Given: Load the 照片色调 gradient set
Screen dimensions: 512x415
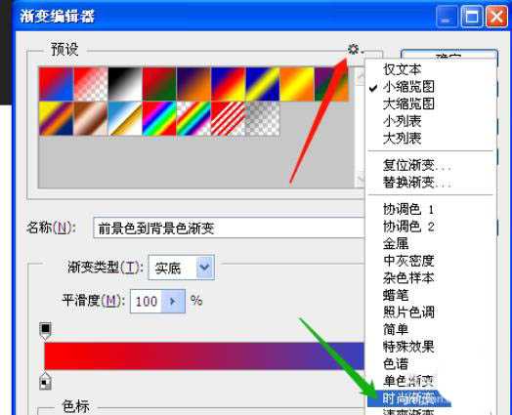Looking at the screenshot, I should 408,312.
